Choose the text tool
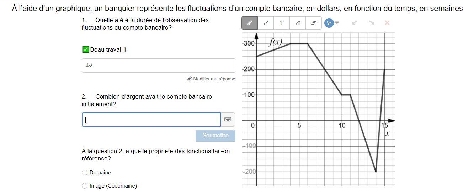 282,23
